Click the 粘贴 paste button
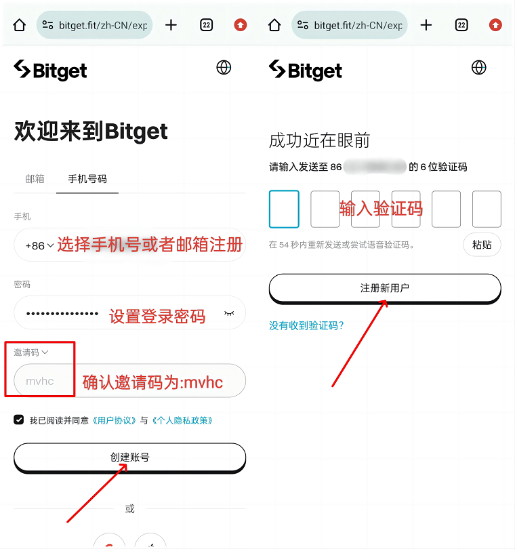This screenshot has height=549, width=515. (x=482, y=245)
